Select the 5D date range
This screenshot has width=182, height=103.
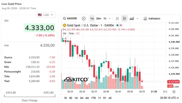tap(70, 98)
